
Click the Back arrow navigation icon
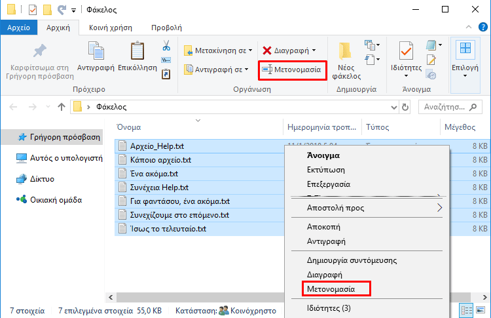(x=13, y=107)
